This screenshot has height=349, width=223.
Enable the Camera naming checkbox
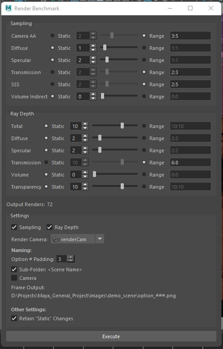[14, 278]
